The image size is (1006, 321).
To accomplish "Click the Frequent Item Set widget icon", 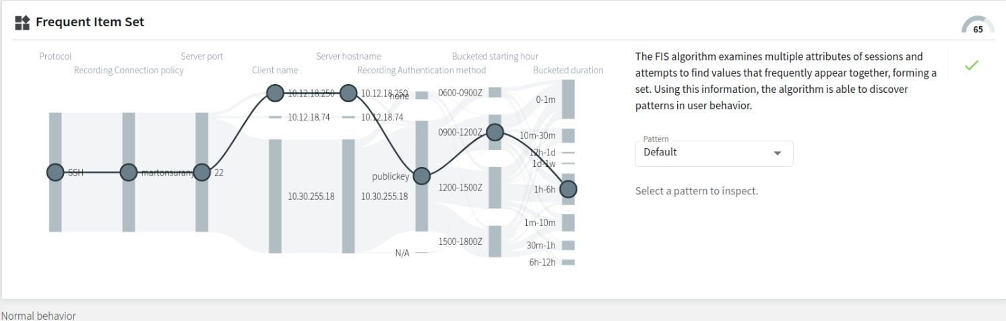I will [22, 22].
